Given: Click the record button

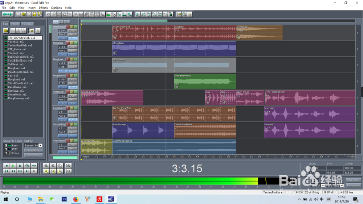Looking at the screenshot, I should coord(34,171).
